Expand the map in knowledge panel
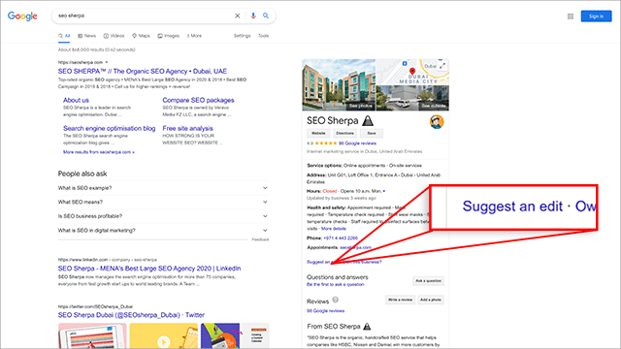Image resolution: width=621 pixels, height=349 pixels. coord(442,65)
